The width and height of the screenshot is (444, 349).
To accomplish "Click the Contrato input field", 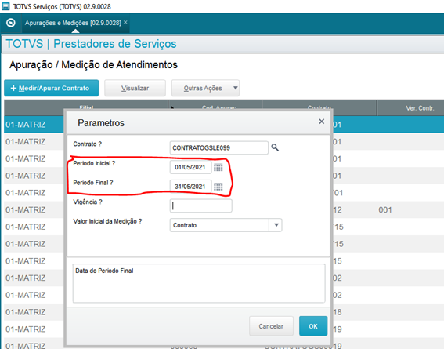I will coord(219,147).
